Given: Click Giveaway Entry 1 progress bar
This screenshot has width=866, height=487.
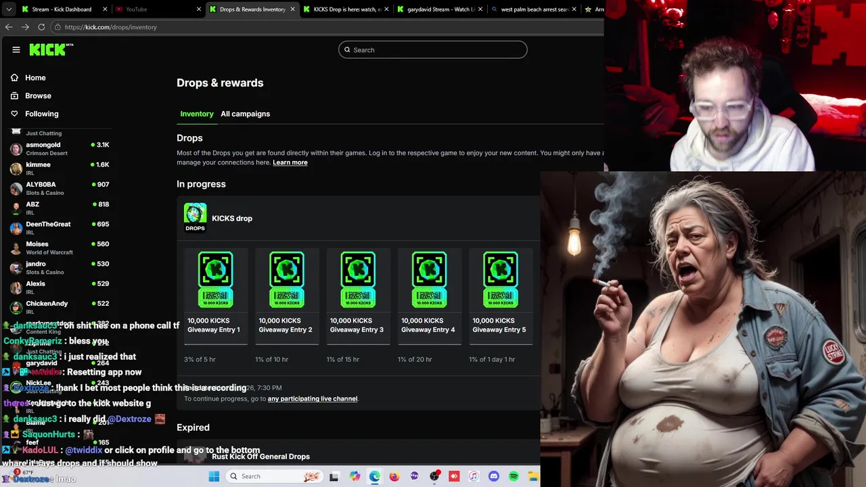Looking at the screenshot, I should [x=216, y=345].
